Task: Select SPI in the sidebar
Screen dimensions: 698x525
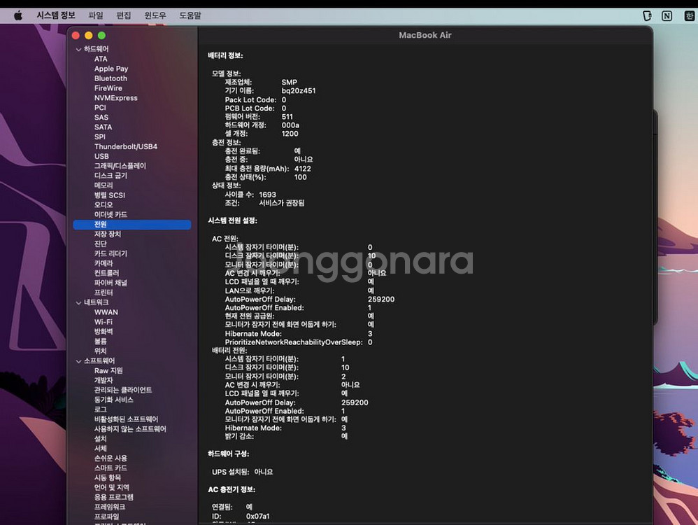Action: coord(100,137)
